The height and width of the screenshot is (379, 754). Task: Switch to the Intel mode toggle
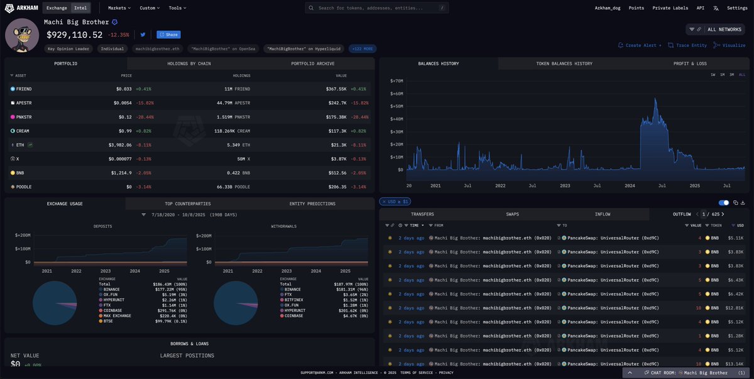(80, 8)
